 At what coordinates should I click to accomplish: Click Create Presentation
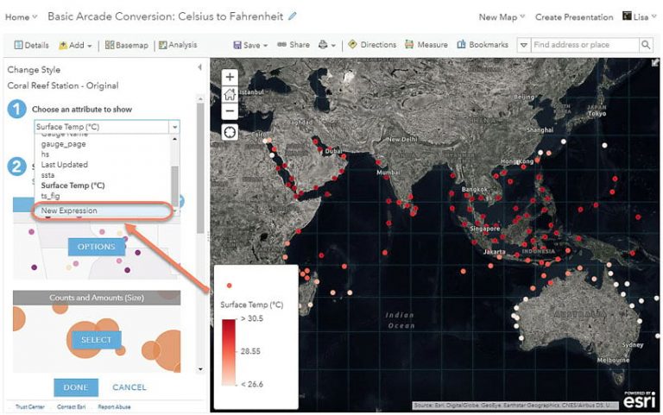point(574,17)
